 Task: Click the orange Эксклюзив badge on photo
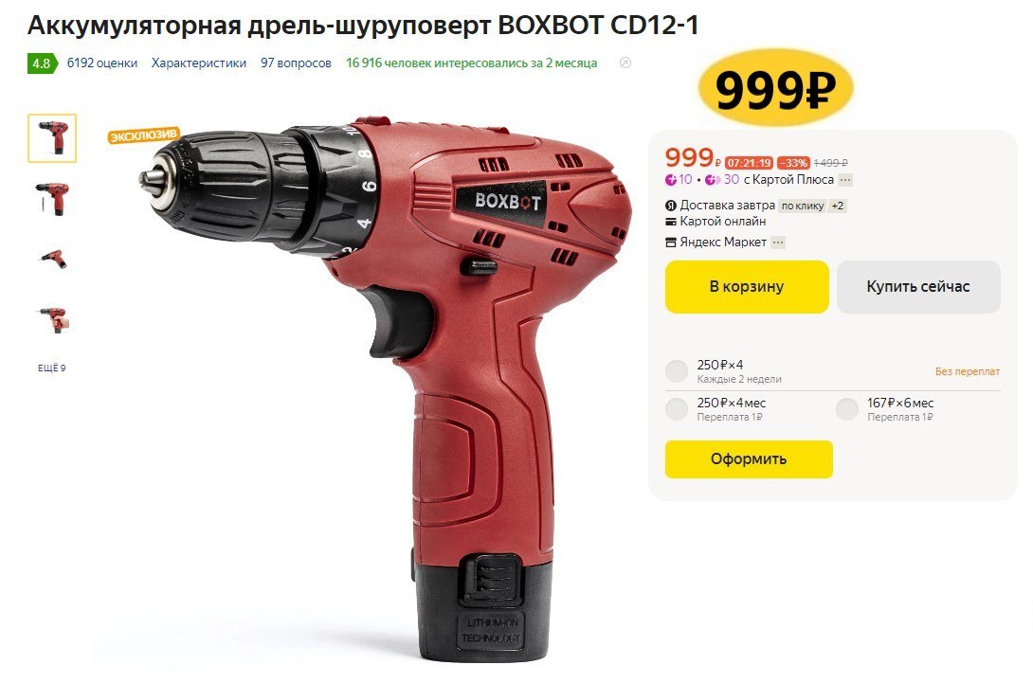pos(144,135)
